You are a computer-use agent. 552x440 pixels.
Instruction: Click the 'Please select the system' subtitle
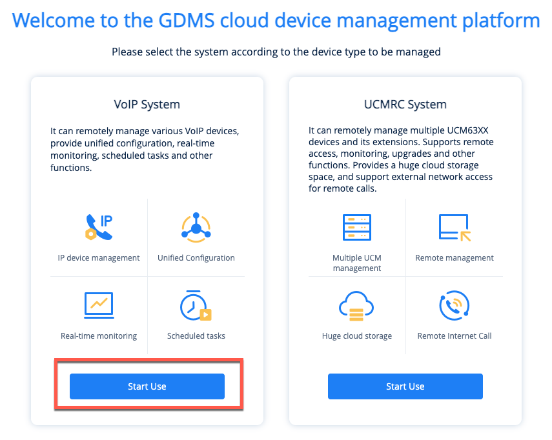pos(276,52)
